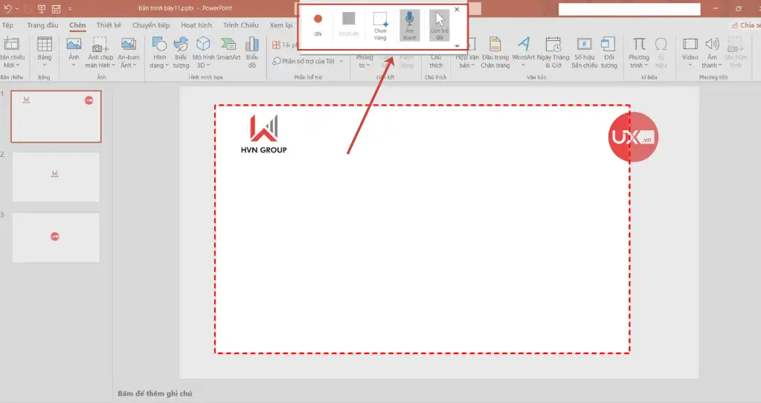Open the Thiết kế tab
761x403 pixels.
(109, 25)
